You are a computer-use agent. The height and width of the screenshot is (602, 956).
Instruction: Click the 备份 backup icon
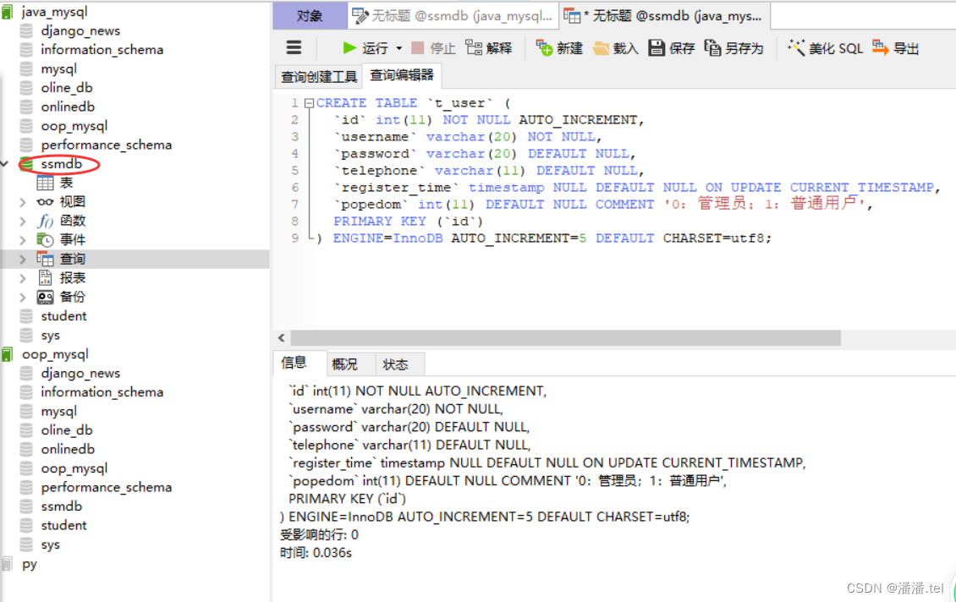coord(45,298)
